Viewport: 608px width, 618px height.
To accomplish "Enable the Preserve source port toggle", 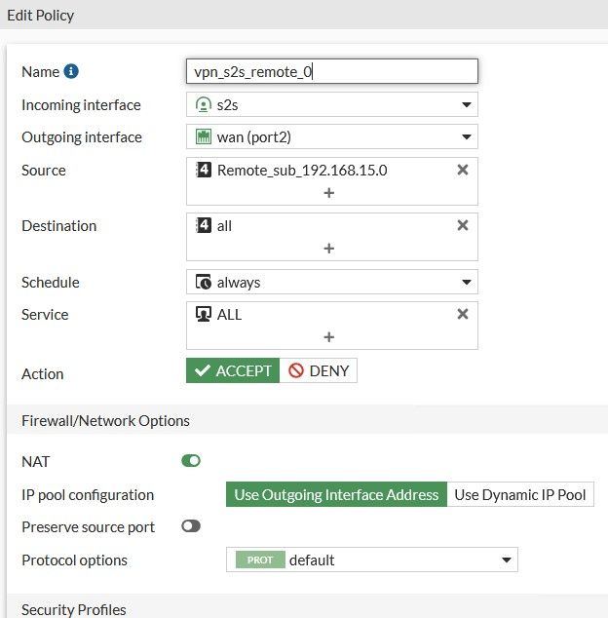I will point(191,526).
